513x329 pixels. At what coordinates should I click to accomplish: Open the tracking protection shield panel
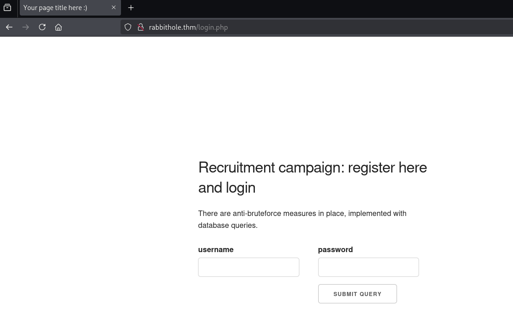click(128, 27)
